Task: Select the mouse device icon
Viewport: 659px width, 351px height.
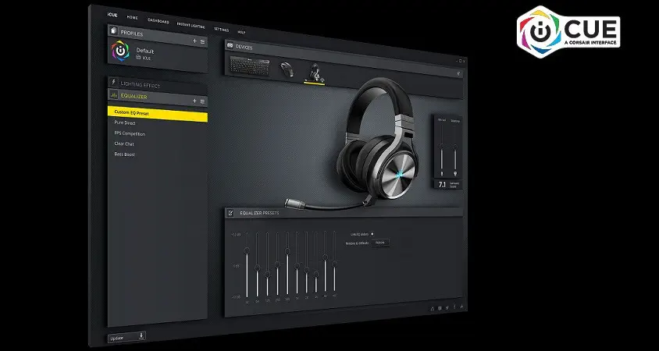Action: (x=287, y=69)
